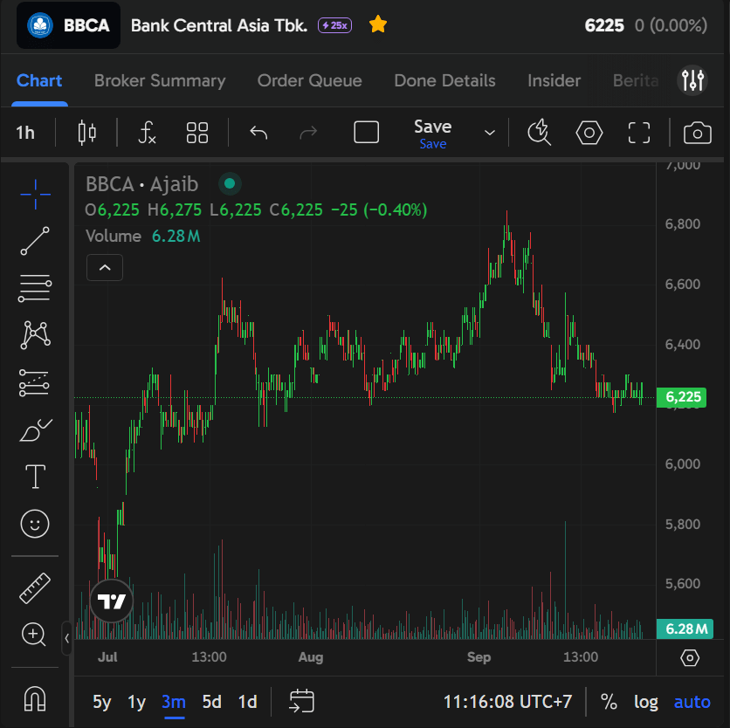The height and width of the screenshot is (728, 730).
Task: Go to the Done Details tab
Action: pyautogui.click(x=444, y=80)
